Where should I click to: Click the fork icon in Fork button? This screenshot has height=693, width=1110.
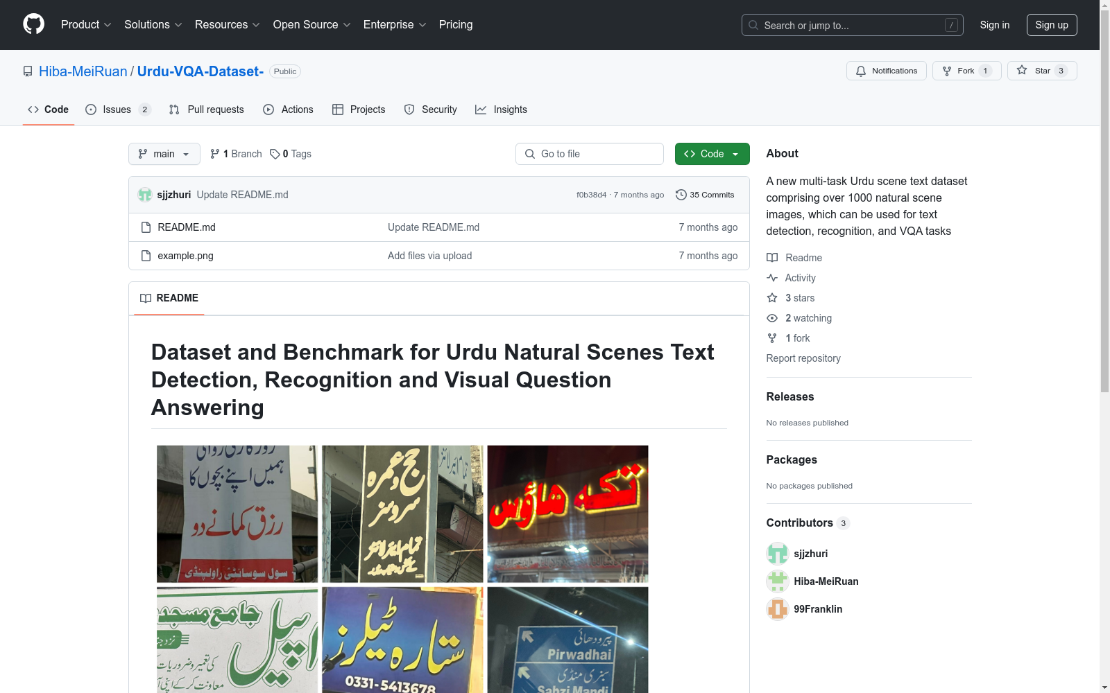coord(947,71)
